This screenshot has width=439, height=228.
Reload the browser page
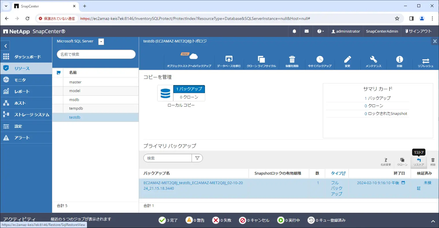27,18
